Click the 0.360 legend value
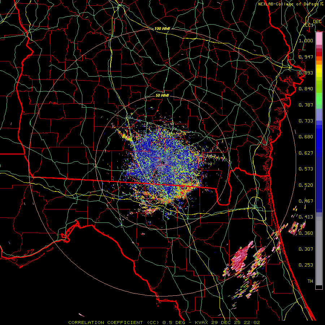This screenshot has height=325, width=325. pyautogui.click(x=306, y=233)
